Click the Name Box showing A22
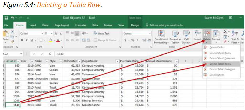Screen dimensions: 245x110 (13, 54)
